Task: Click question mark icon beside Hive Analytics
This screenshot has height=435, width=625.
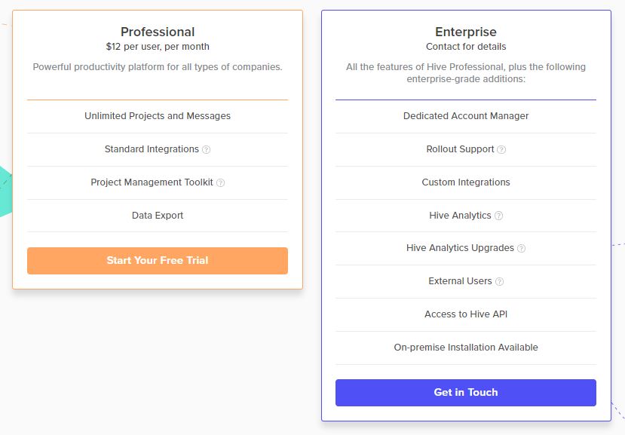Action: (x=498, y=216)
